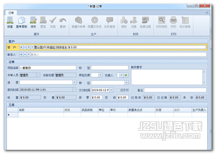Open the 设计报表 report icon

tap(185, 20)
